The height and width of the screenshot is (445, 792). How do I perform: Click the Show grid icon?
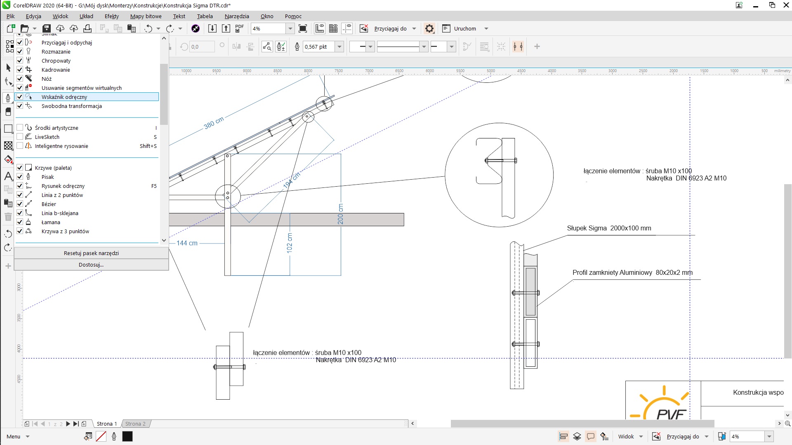click(333, 28)
